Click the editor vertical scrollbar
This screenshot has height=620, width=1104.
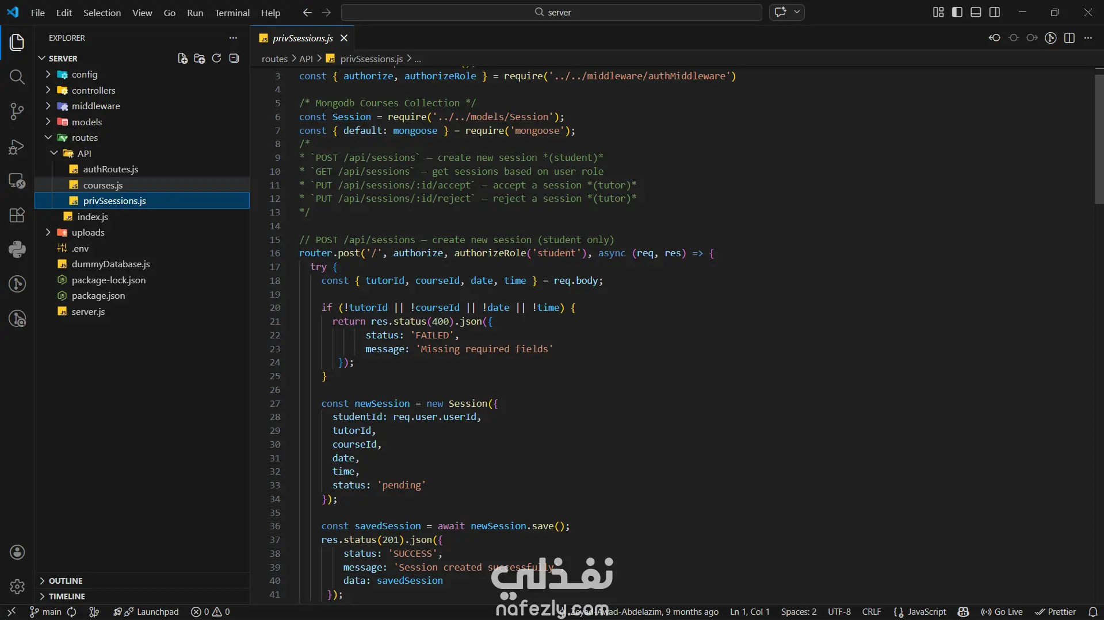1099,138
